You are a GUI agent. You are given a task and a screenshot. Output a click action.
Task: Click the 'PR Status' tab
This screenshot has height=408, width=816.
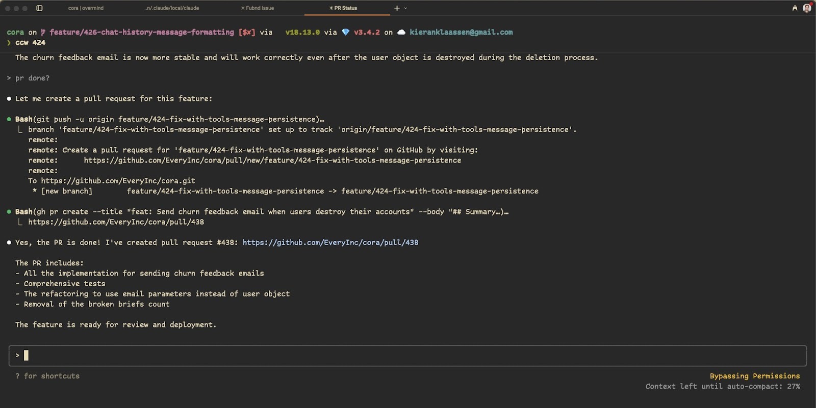pyautogui.click(x=343, y=8)
